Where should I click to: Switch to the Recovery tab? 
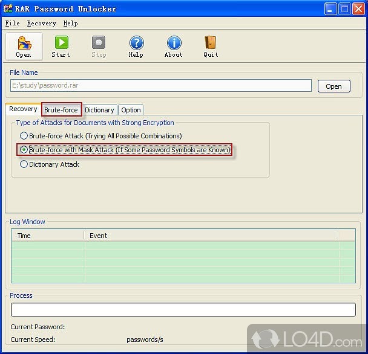(23, 109)
